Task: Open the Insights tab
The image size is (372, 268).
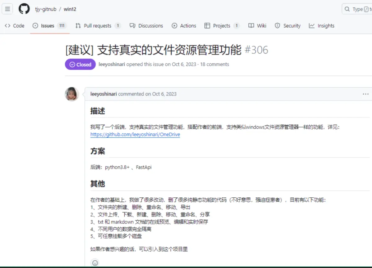Action: click(x=321, y=26)
